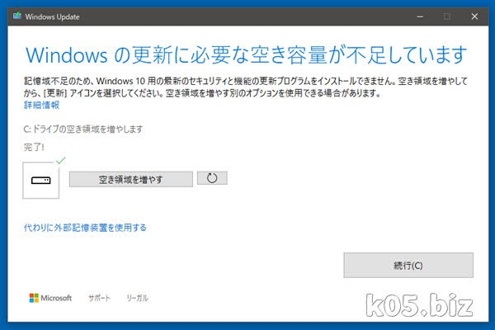Click the 完了! status text

coord(34,147)
